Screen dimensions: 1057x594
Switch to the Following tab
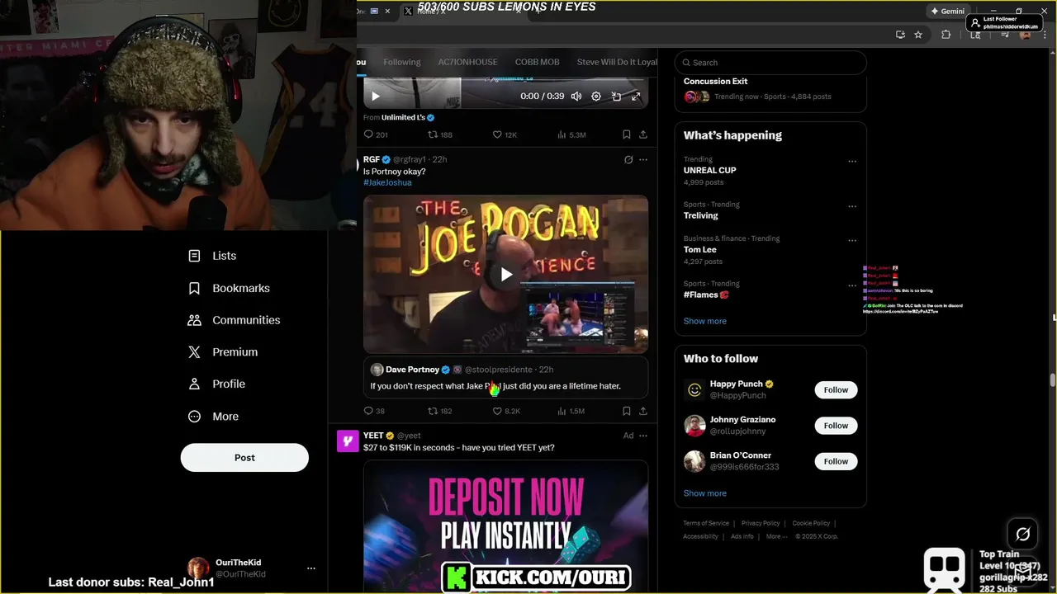(402, 62)
